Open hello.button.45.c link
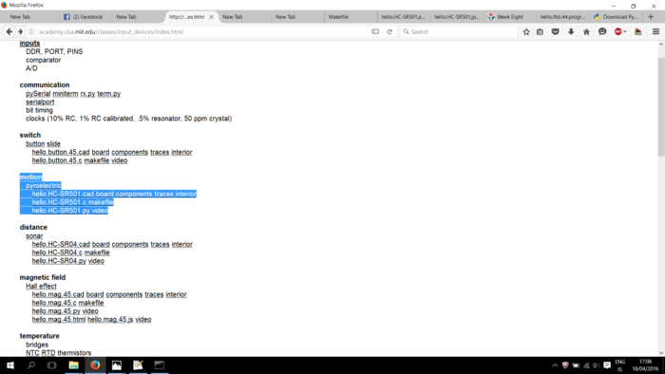This screenshot has width=665, height=374. click(57, 160)
